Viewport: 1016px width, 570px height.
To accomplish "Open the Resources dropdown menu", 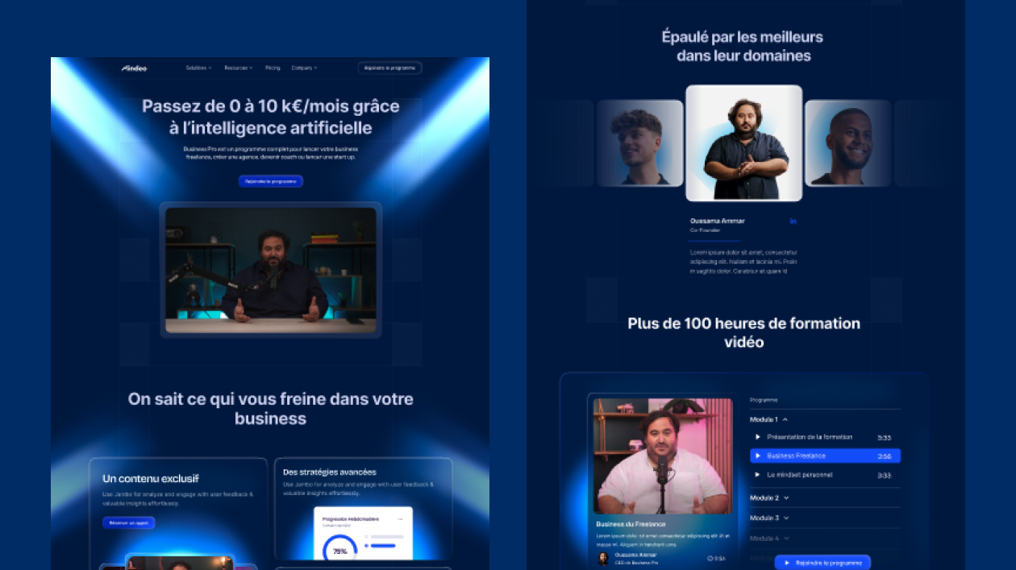I will coord(238,68).
